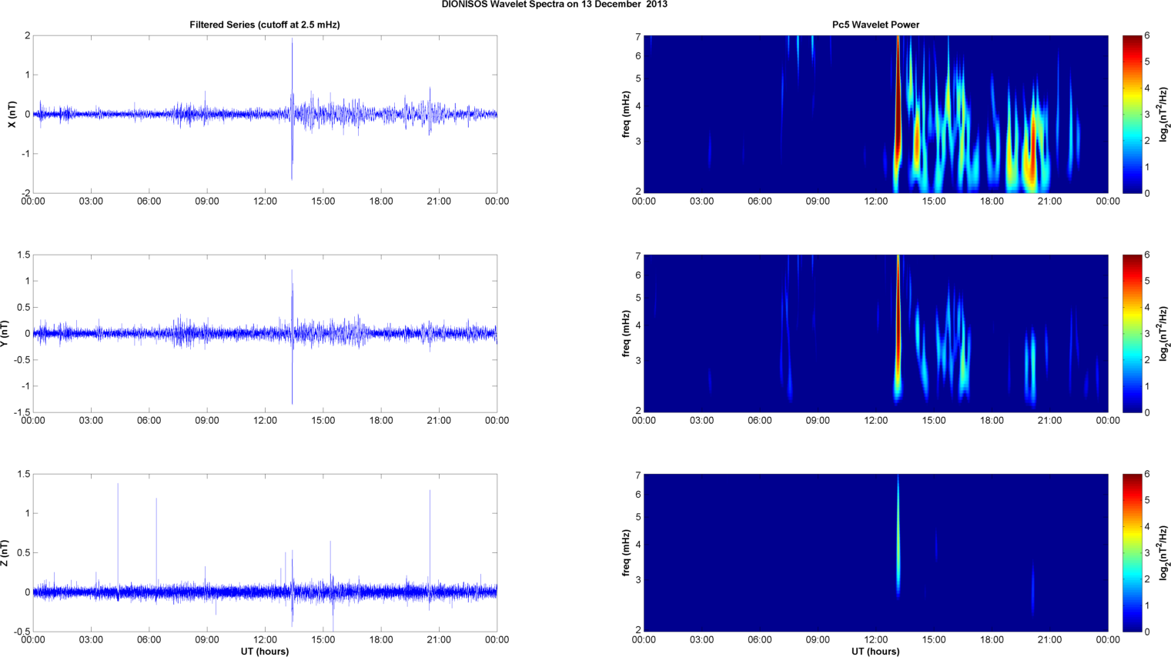
Task: Click the 'X (nT)' axis label
Action: tap(11, 114)
